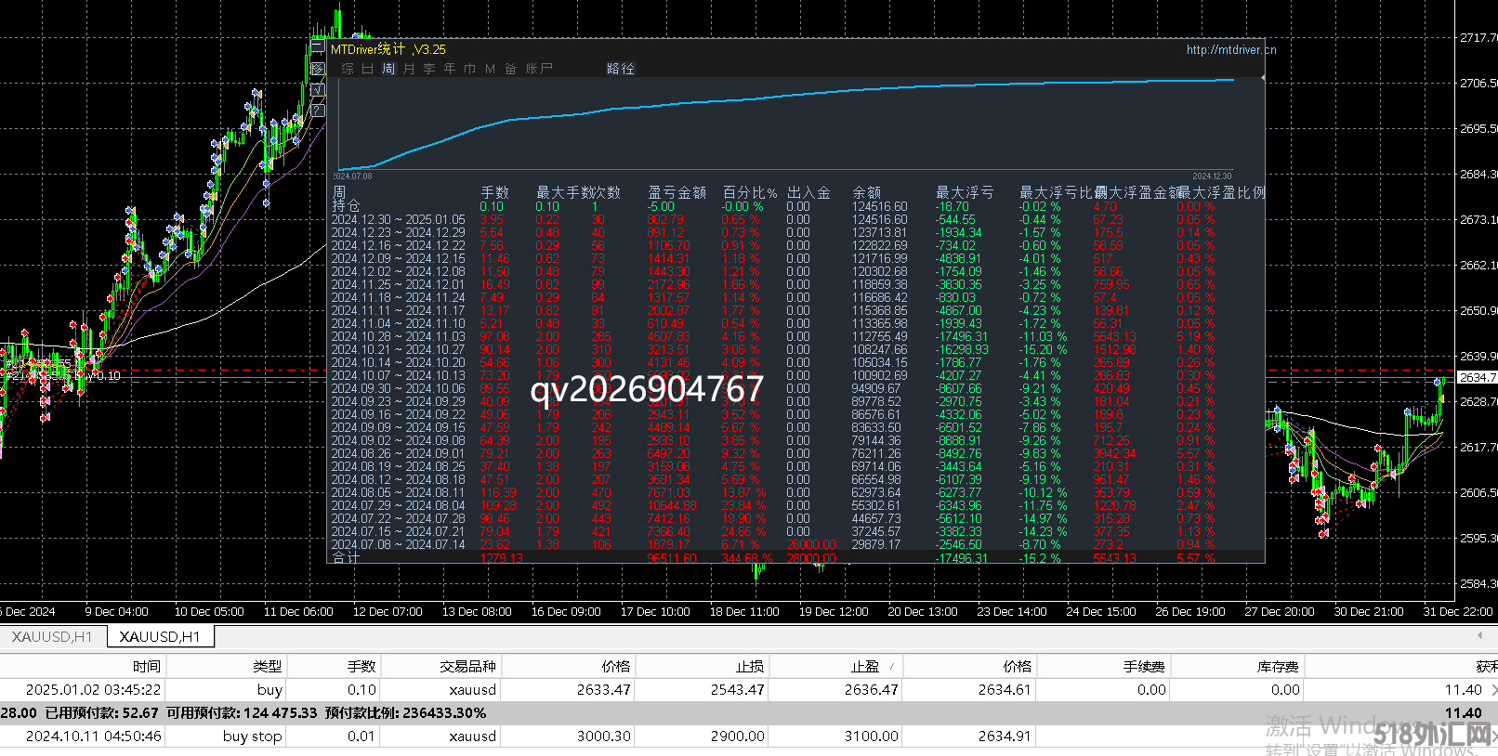Select the first XAUUSD,H1 chart tab
Screen dimensions: 1498x756
pyautogui.click(x=53, y=637)
